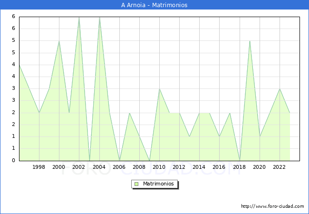Screen dimensions: 309x214
Task: Click the 2004 label on the x-axis
Action: click(x=99, y=167)
